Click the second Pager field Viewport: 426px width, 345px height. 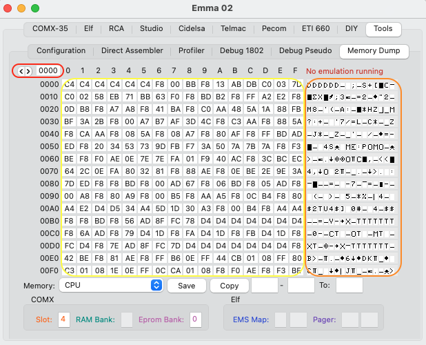369,319
